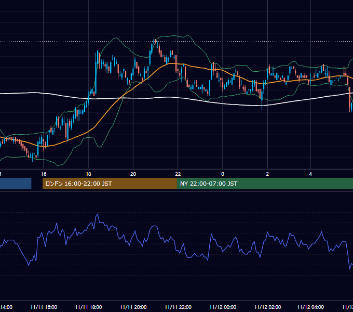Image resolution: width=353 pixels, height=312 pixels.
Task: Click the 11/11 20:00 date label
Action: pyautogui.click(x=133, y=307)
